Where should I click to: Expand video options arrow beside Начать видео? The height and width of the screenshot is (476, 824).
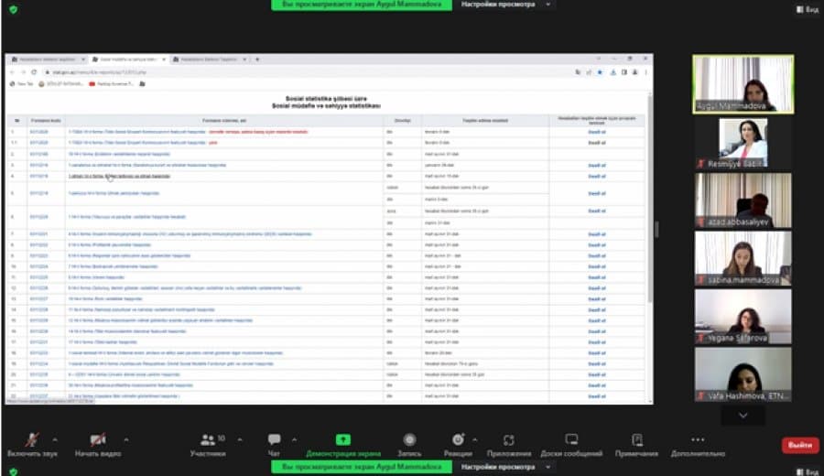coord(126,439)
